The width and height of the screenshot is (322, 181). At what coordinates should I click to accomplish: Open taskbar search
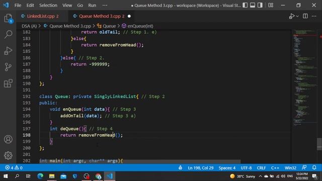[x=17, y=176]
